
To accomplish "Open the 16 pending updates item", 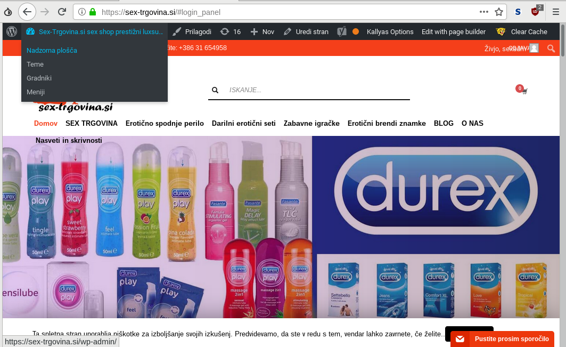I will click(x=231, y=32).
